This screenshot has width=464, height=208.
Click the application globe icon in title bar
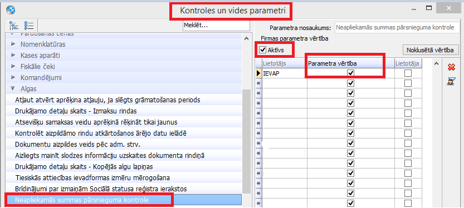coord(11,10)
